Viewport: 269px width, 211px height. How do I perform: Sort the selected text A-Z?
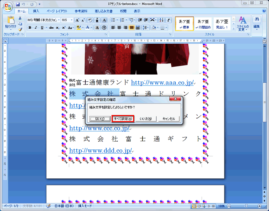(161, 20)
